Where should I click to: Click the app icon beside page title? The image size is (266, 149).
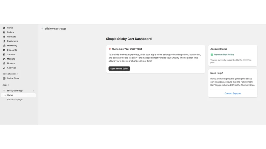click(43, 28)
